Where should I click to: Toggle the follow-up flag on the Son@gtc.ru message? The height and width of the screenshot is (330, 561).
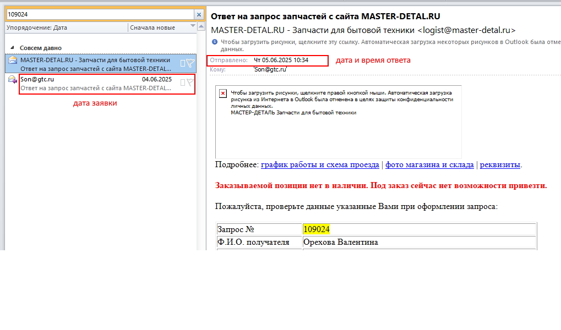[x=190, y=82]
